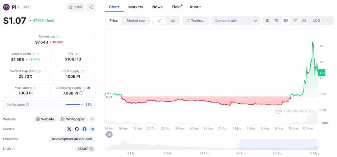Click circulating supply progress ring
This screenshot has width=337, height=157.
coord(81,93)
